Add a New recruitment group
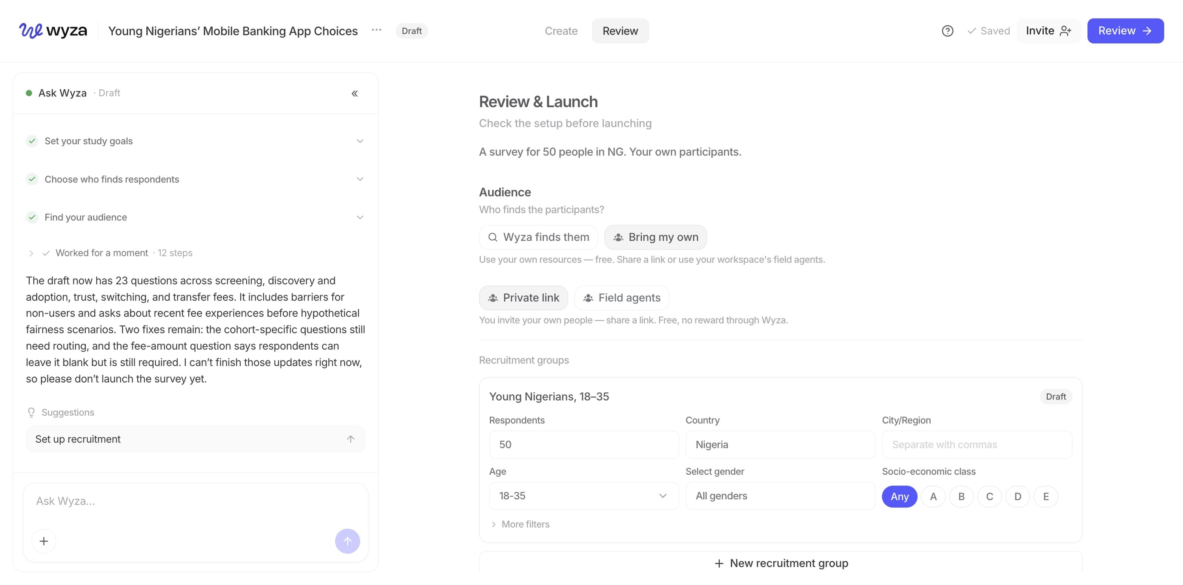The height and width of the screenshot is (585, 1183). (x=781, y=563)
